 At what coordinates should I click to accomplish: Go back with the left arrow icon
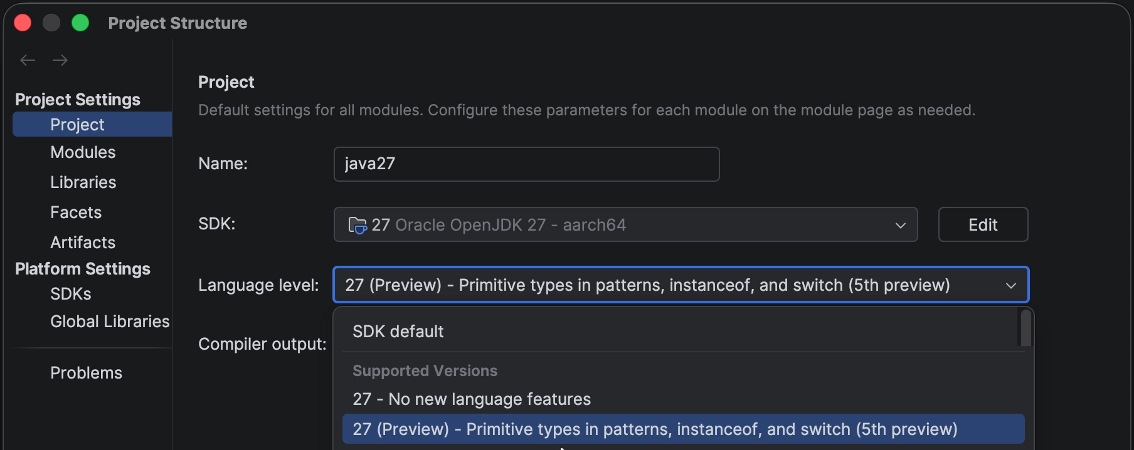tap(28, 60)
